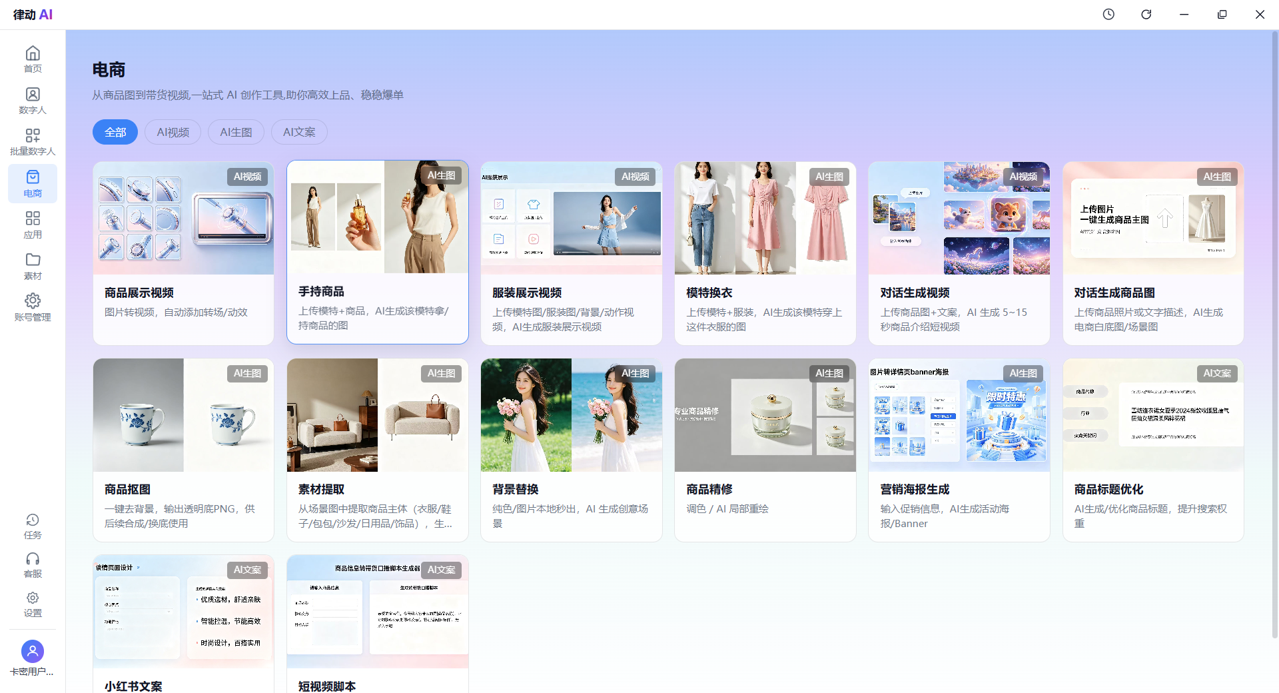Click the 模特换衣 title
1279x693 pixels.
tap(709, 293)
